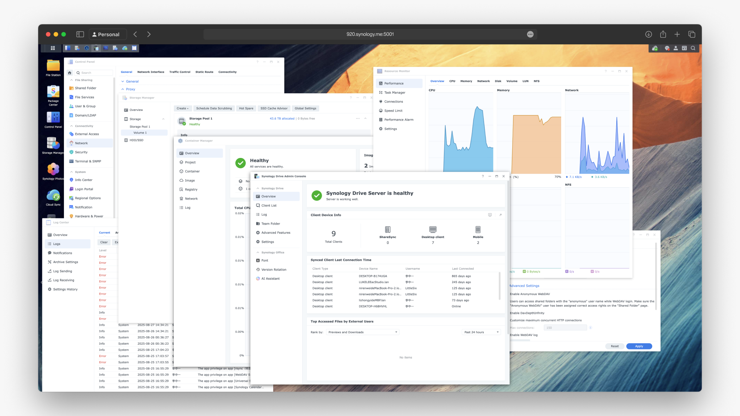Click Drive client table scrollbar
Viewport: 740px width, 416px height.
point(499,286)
